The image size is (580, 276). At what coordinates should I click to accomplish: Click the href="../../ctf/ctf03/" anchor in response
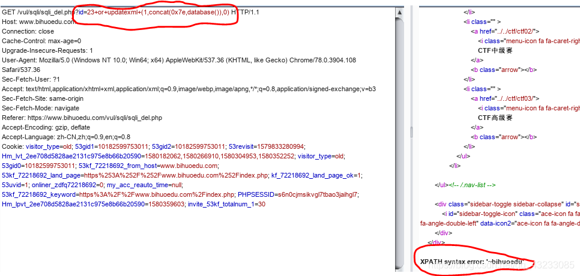[506, 98]
